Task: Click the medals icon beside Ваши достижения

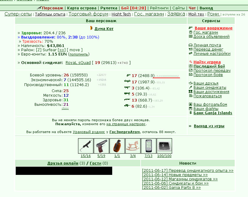Action: (x=191, y=92)
